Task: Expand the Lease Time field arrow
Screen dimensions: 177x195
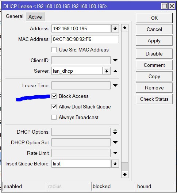Action: pos(115,85)
